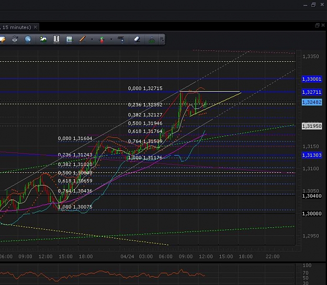
Task: Click Fibonacci label 0,382 1,32127
Action: pos(145,115)
